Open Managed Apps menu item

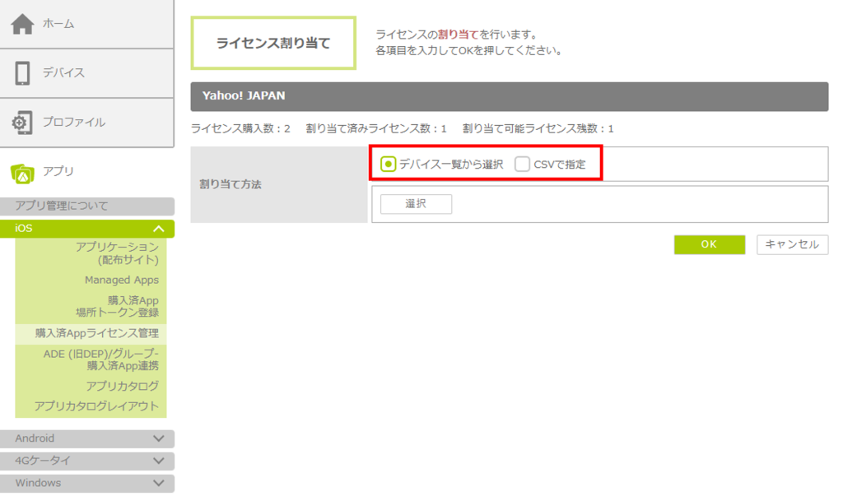(x=121, y=280)
